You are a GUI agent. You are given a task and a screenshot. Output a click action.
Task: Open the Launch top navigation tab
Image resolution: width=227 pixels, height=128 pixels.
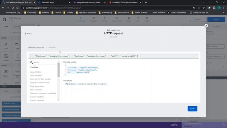(93, 19)
